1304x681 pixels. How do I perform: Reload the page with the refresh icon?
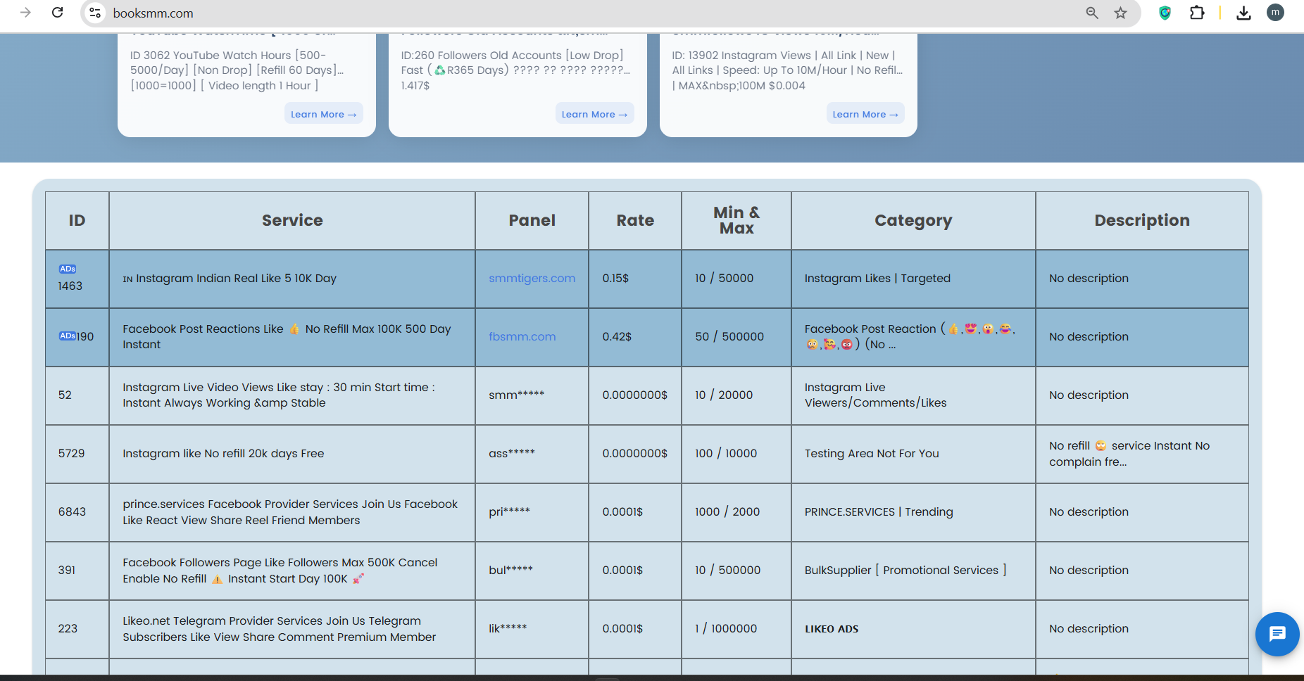tap(58, 13)
